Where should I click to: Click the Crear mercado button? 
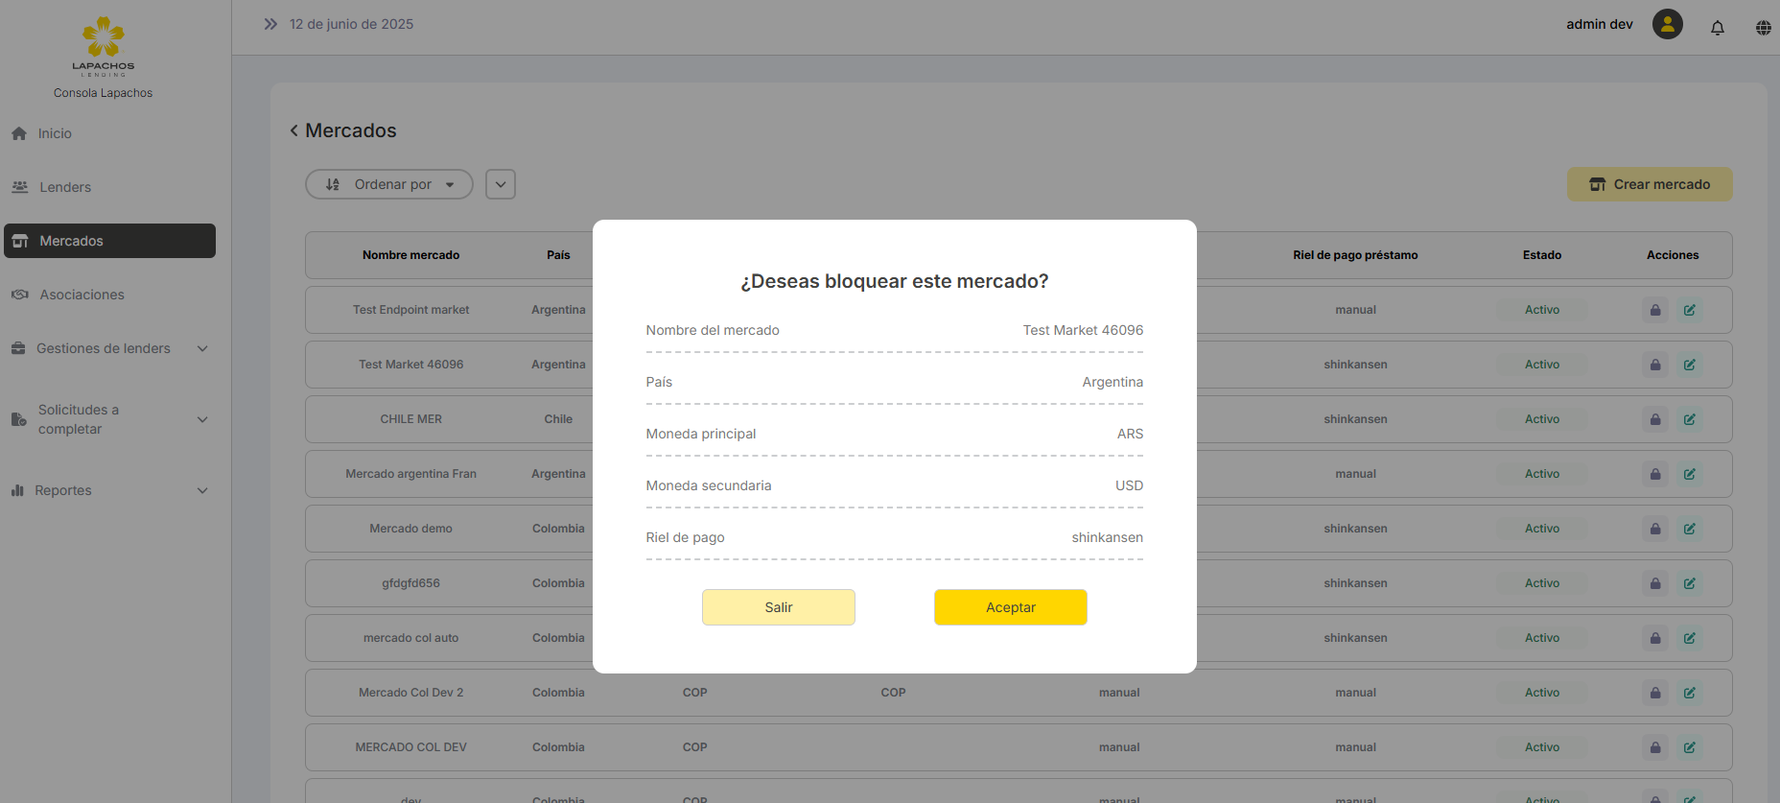click(1649, 184)
